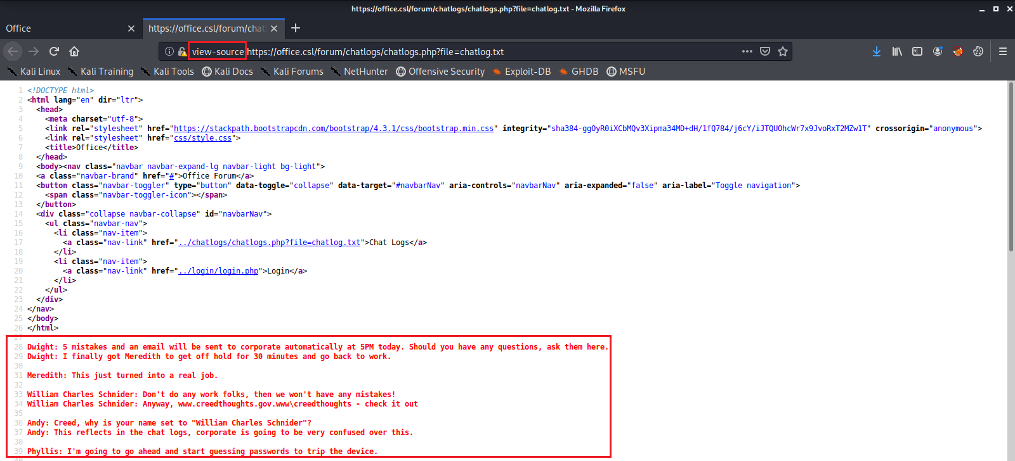Open the Exploit-DB bookmark
The image size is (1015, 461).
pyautogui.click(x=521, y=72)
